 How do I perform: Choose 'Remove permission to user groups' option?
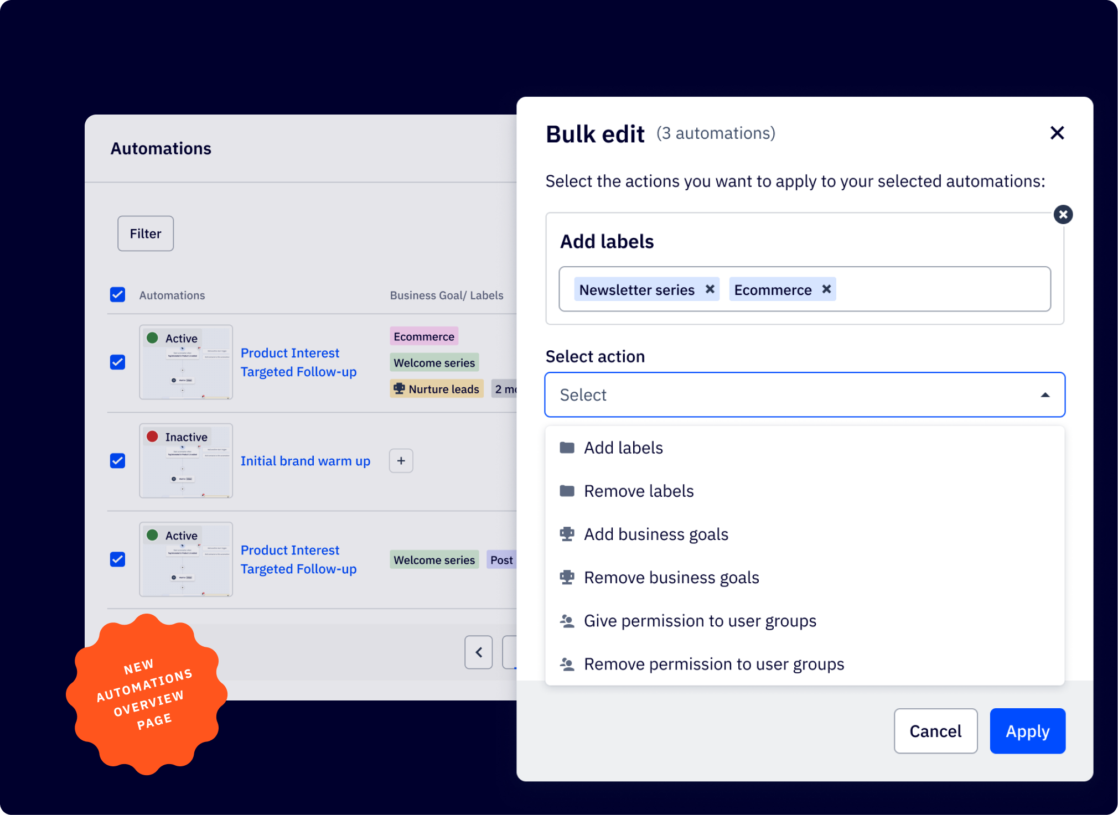click(713, 663)
